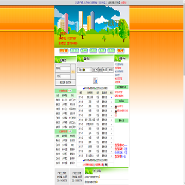The width and height of the screenshot is (185, 185).
Task: Click the blue status dot in the first listing row
Action: [x=111, y=98]
